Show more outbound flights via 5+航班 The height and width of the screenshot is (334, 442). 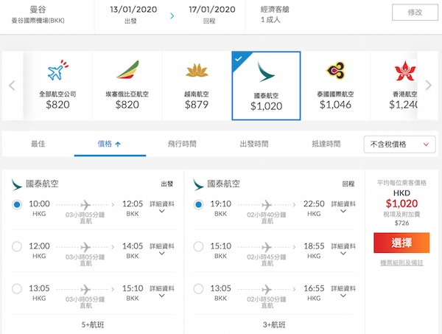94,322
